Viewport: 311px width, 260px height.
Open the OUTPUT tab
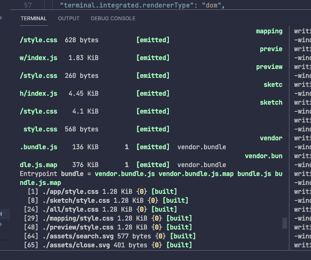pos(68,18)
